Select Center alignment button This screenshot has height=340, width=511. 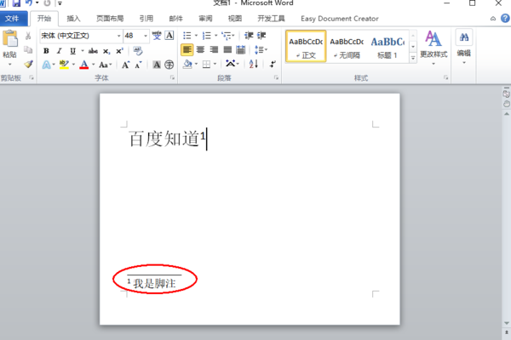point(200,50)
